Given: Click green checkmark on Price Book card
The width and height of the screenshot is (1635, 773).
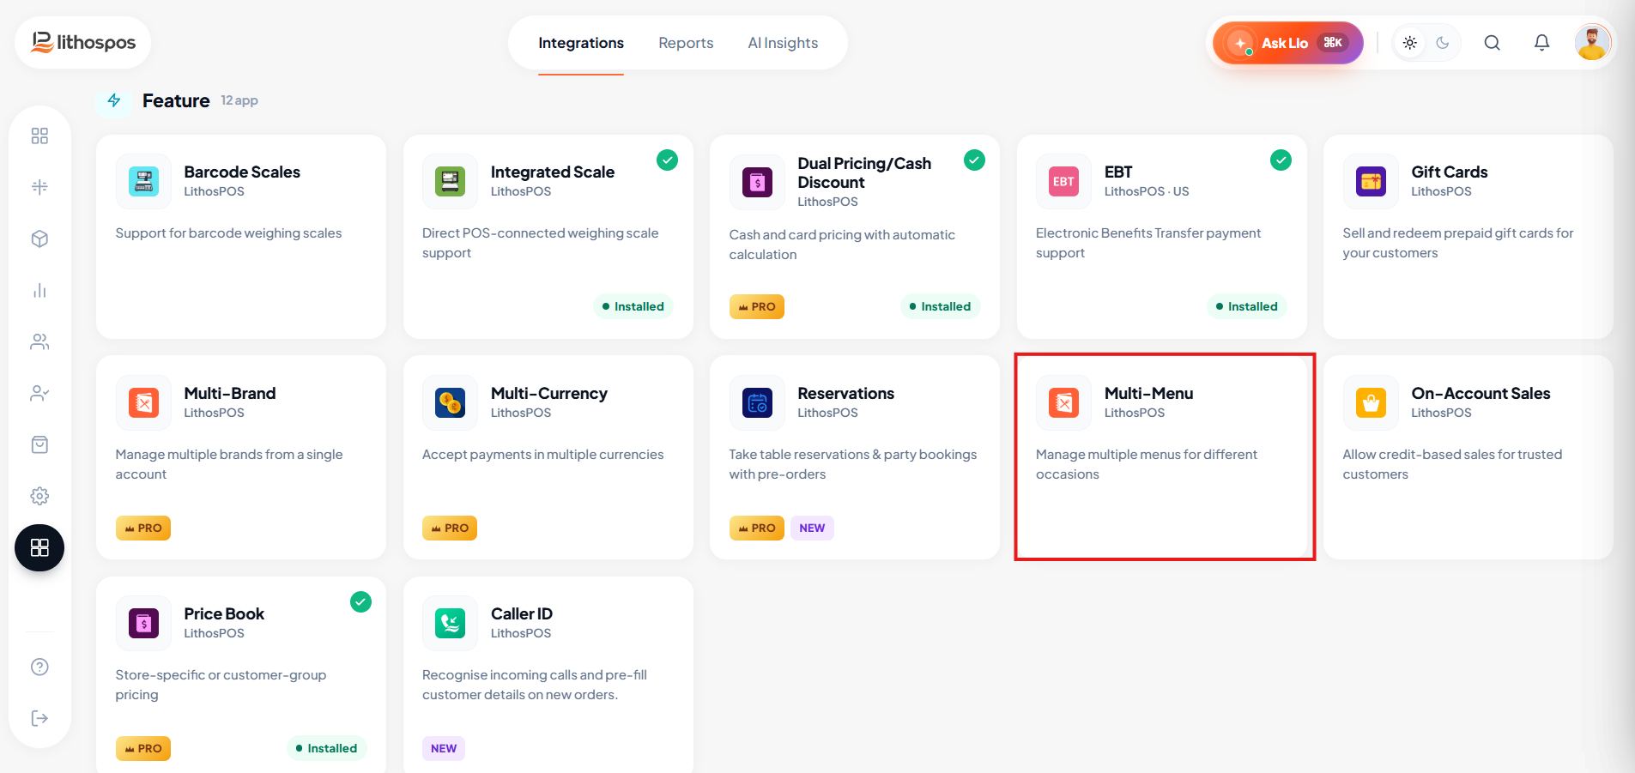Looking at the screenshot, I should coord(360,601).
